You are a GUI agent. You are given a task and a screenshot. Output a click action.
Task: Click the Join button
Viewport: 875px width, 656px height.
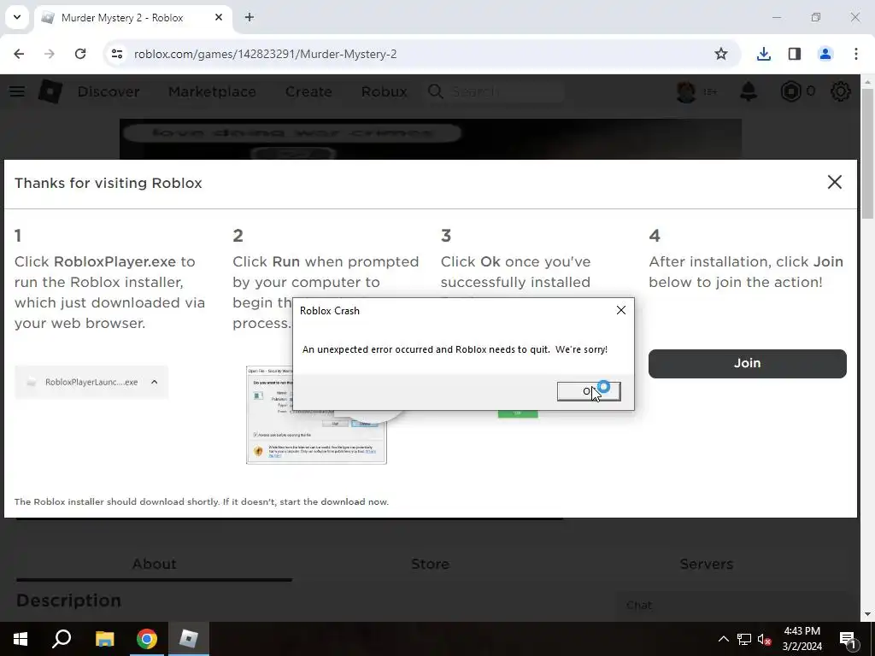point(747,363)
